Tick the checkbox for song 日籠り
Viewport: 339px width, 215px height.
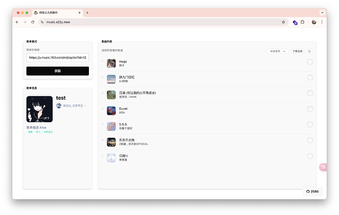[x=310, y=156]
